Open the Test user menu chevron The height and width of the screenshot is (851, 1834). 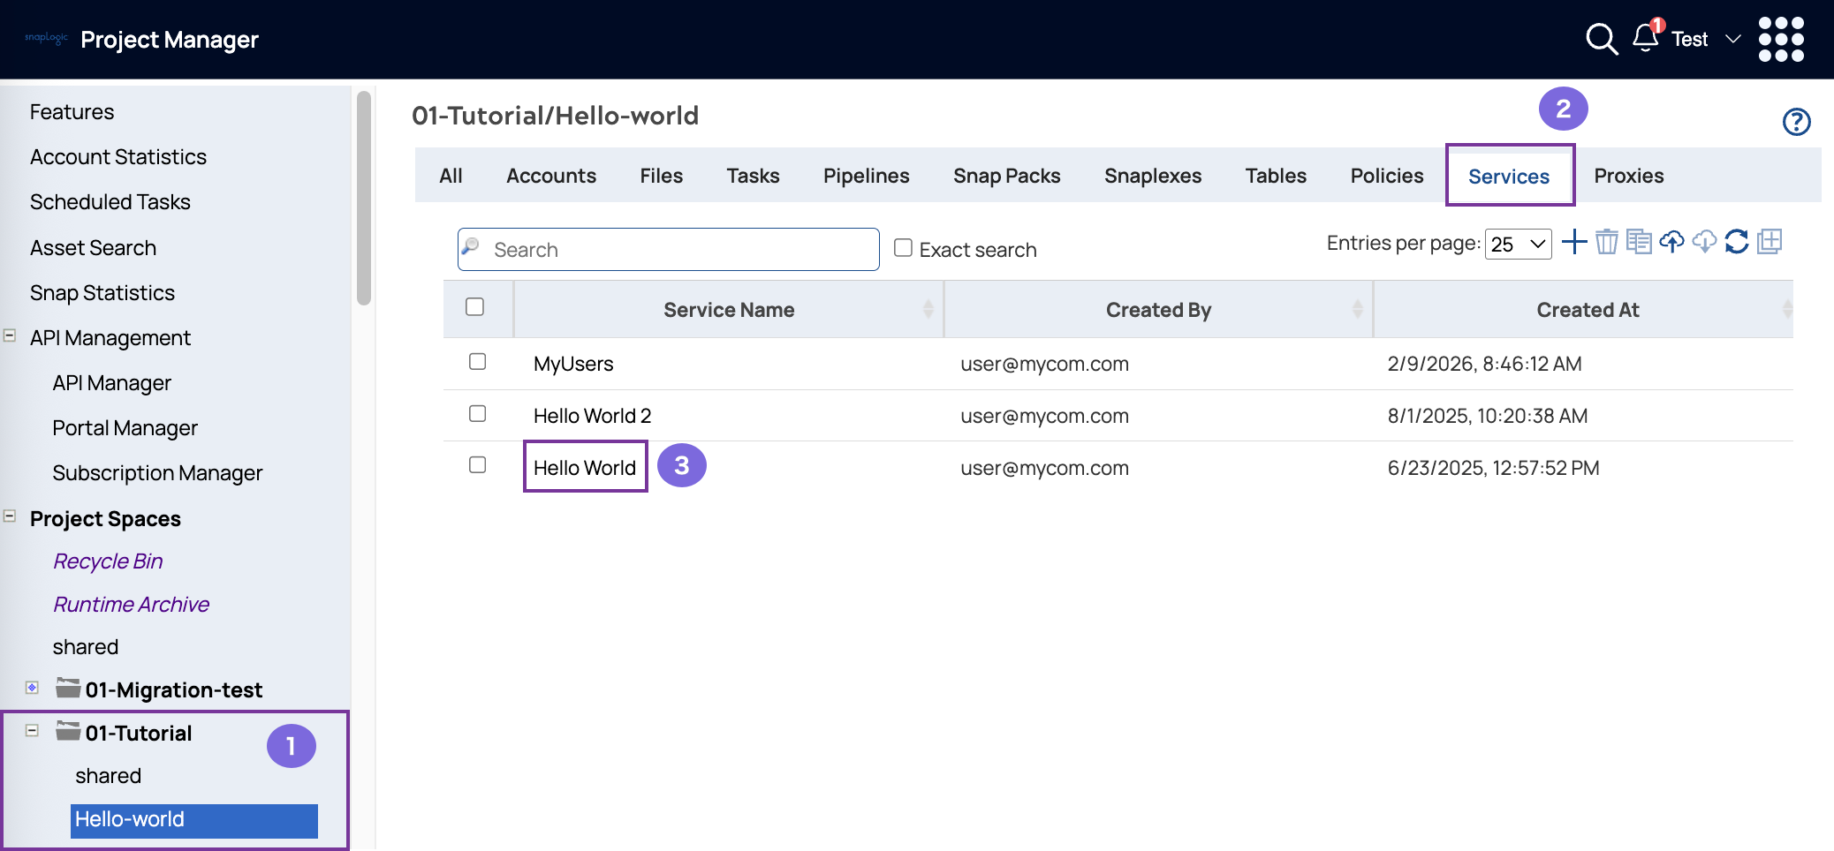point(1732,39)
